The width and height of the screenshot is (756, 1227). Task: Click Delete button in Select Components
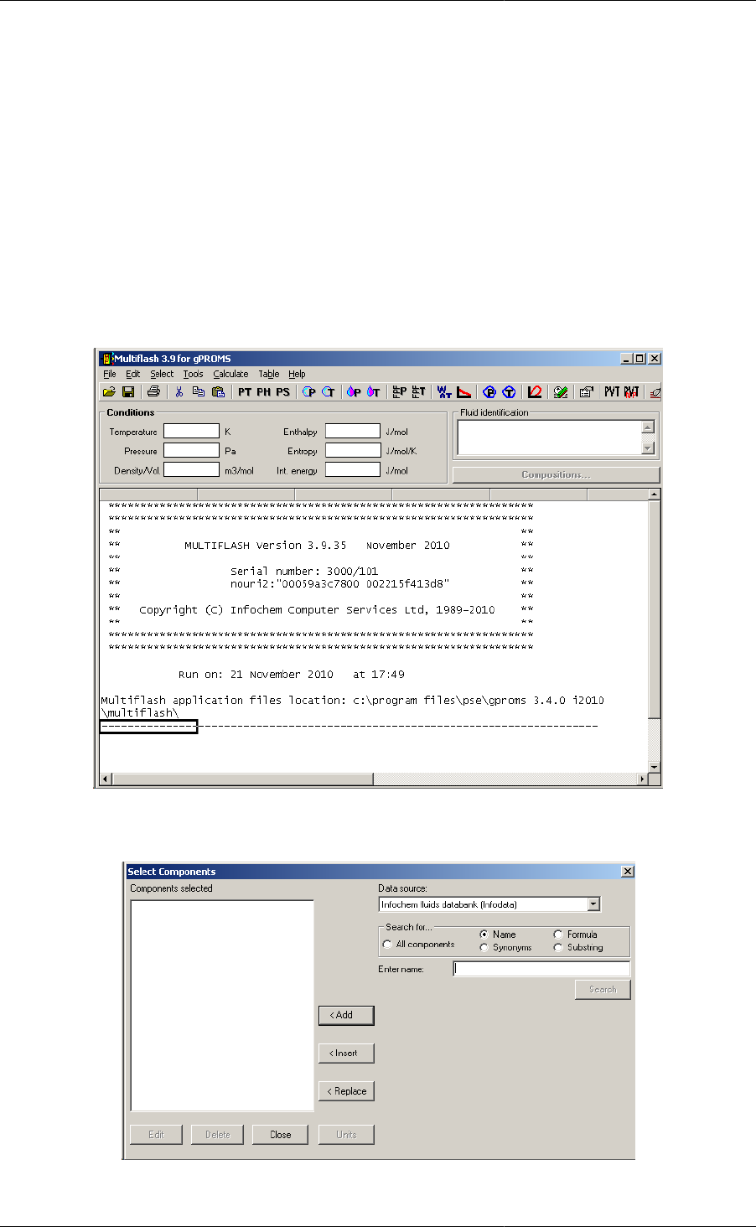tap(217, 1135)
